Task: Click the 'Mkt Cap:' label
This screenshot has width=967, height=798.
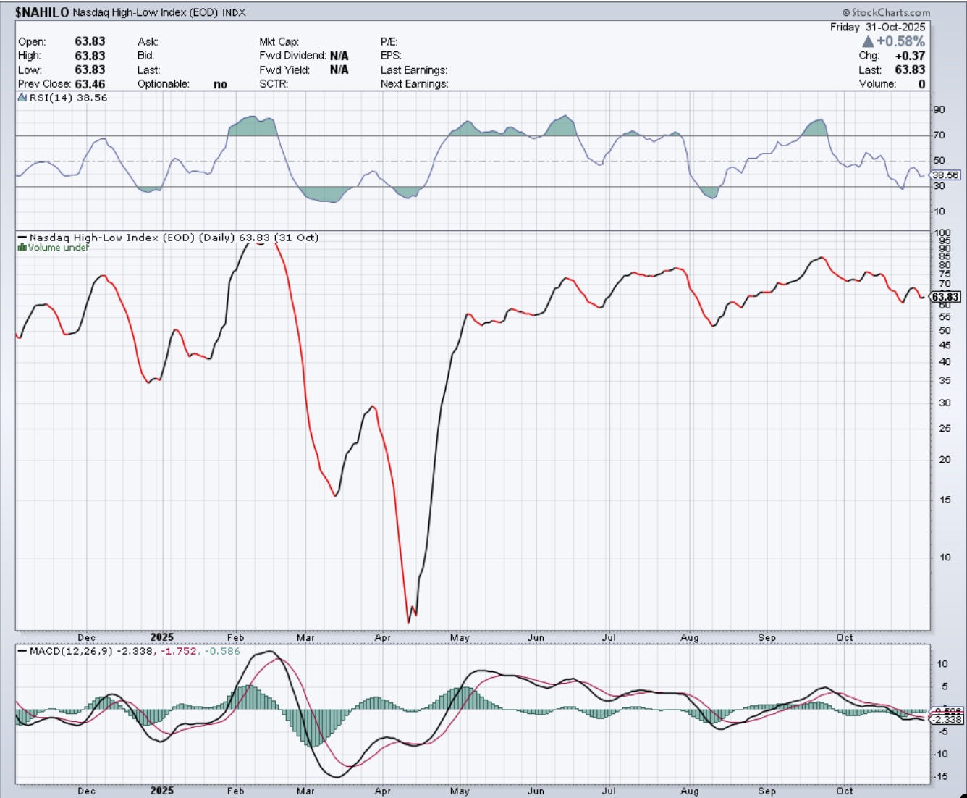Action: pos(279,42)
